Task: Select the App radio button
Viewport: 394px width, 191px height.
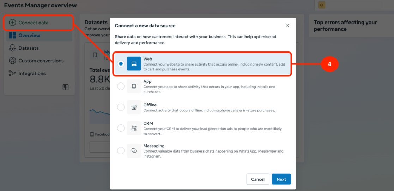Action: pos(121,86)
